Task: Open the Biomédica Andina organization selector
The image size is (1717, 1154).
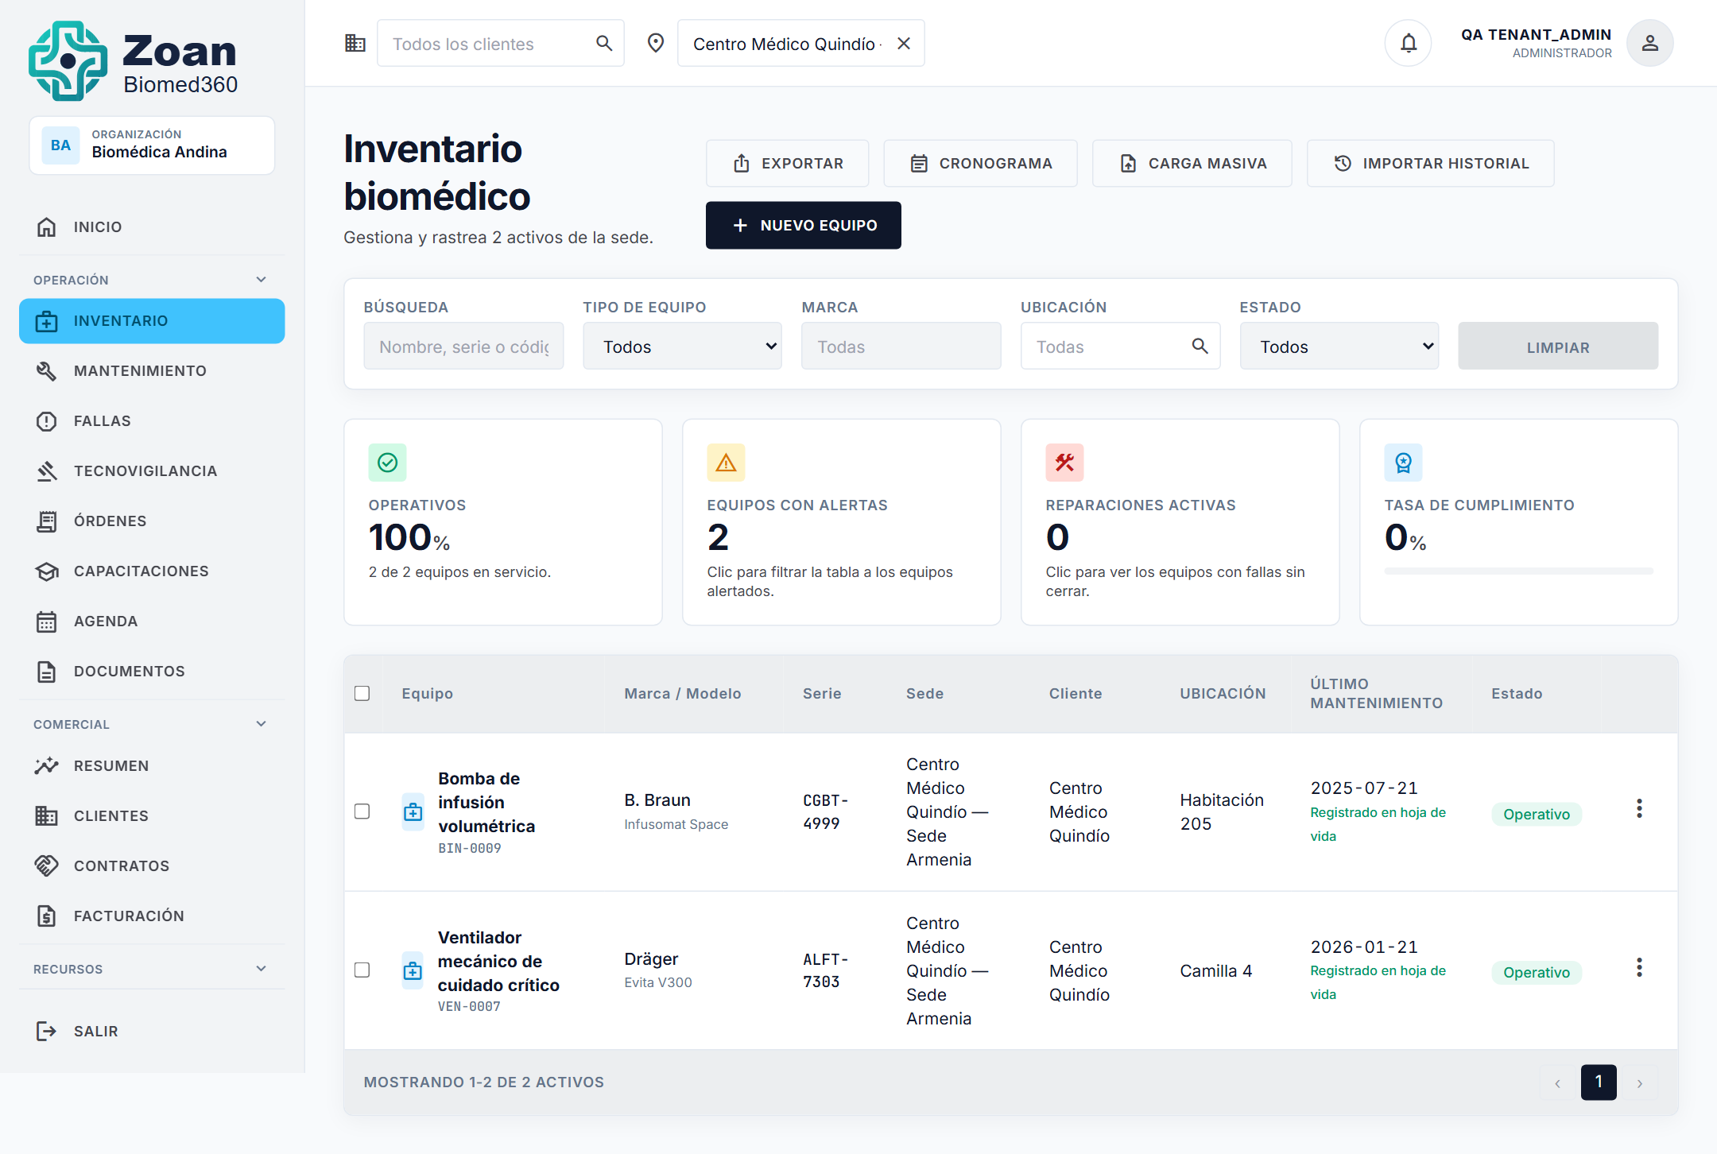Action: tap(152, 145)
